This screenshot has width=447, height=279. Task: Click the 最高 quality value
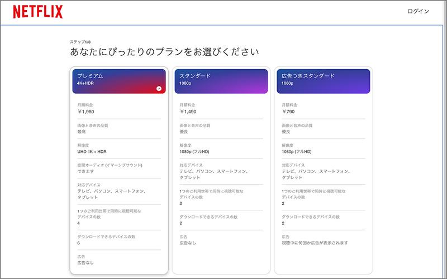click(82, 132)
